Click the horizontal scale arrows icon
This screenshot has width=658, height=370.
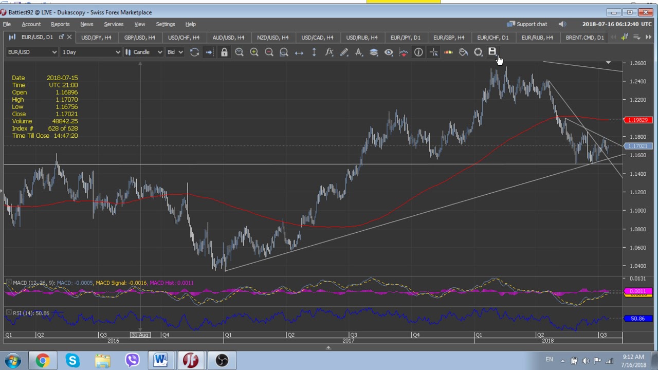coord(299,52)
